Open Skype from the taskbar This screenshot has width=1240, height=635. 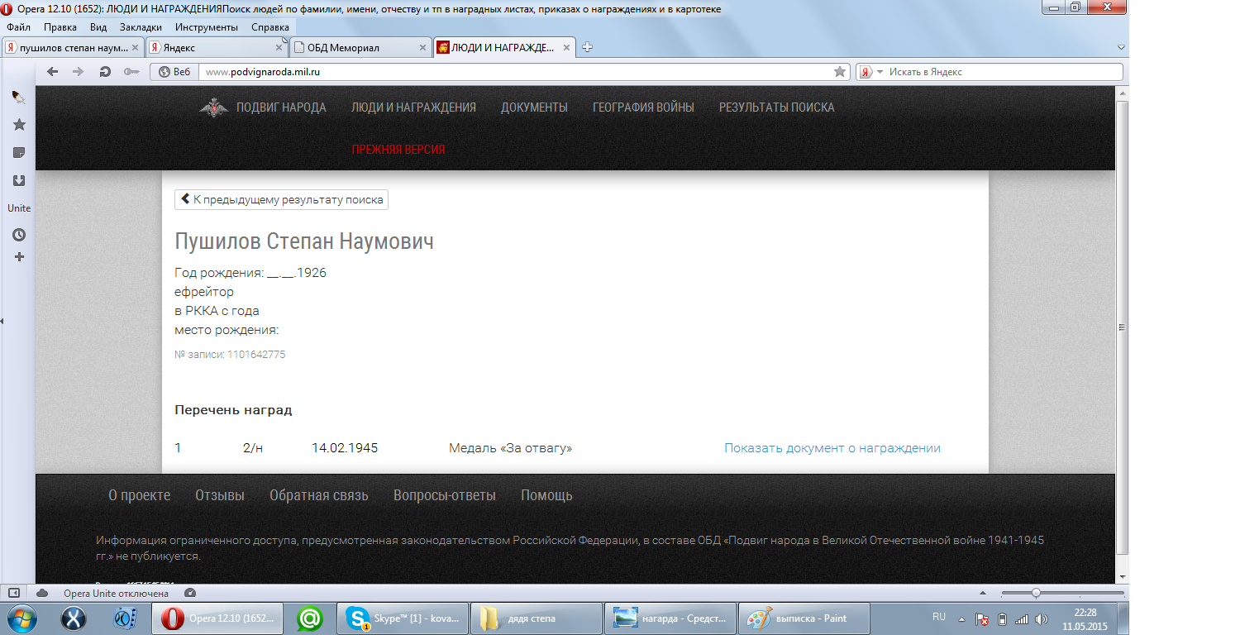click(403, 618)
